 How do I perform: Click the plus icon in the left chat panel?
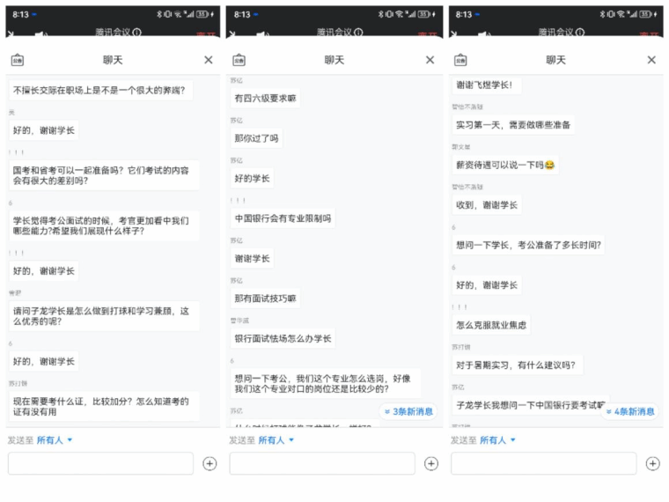pyautogui.click(x=210, y=463)
